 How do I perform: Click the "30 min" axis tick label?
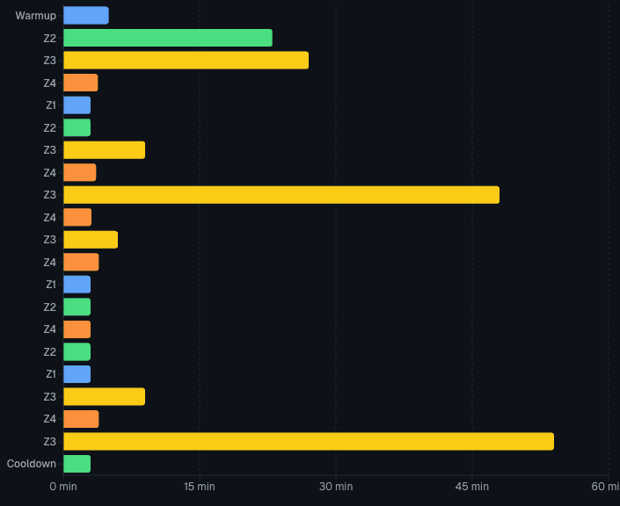[336, 487]
